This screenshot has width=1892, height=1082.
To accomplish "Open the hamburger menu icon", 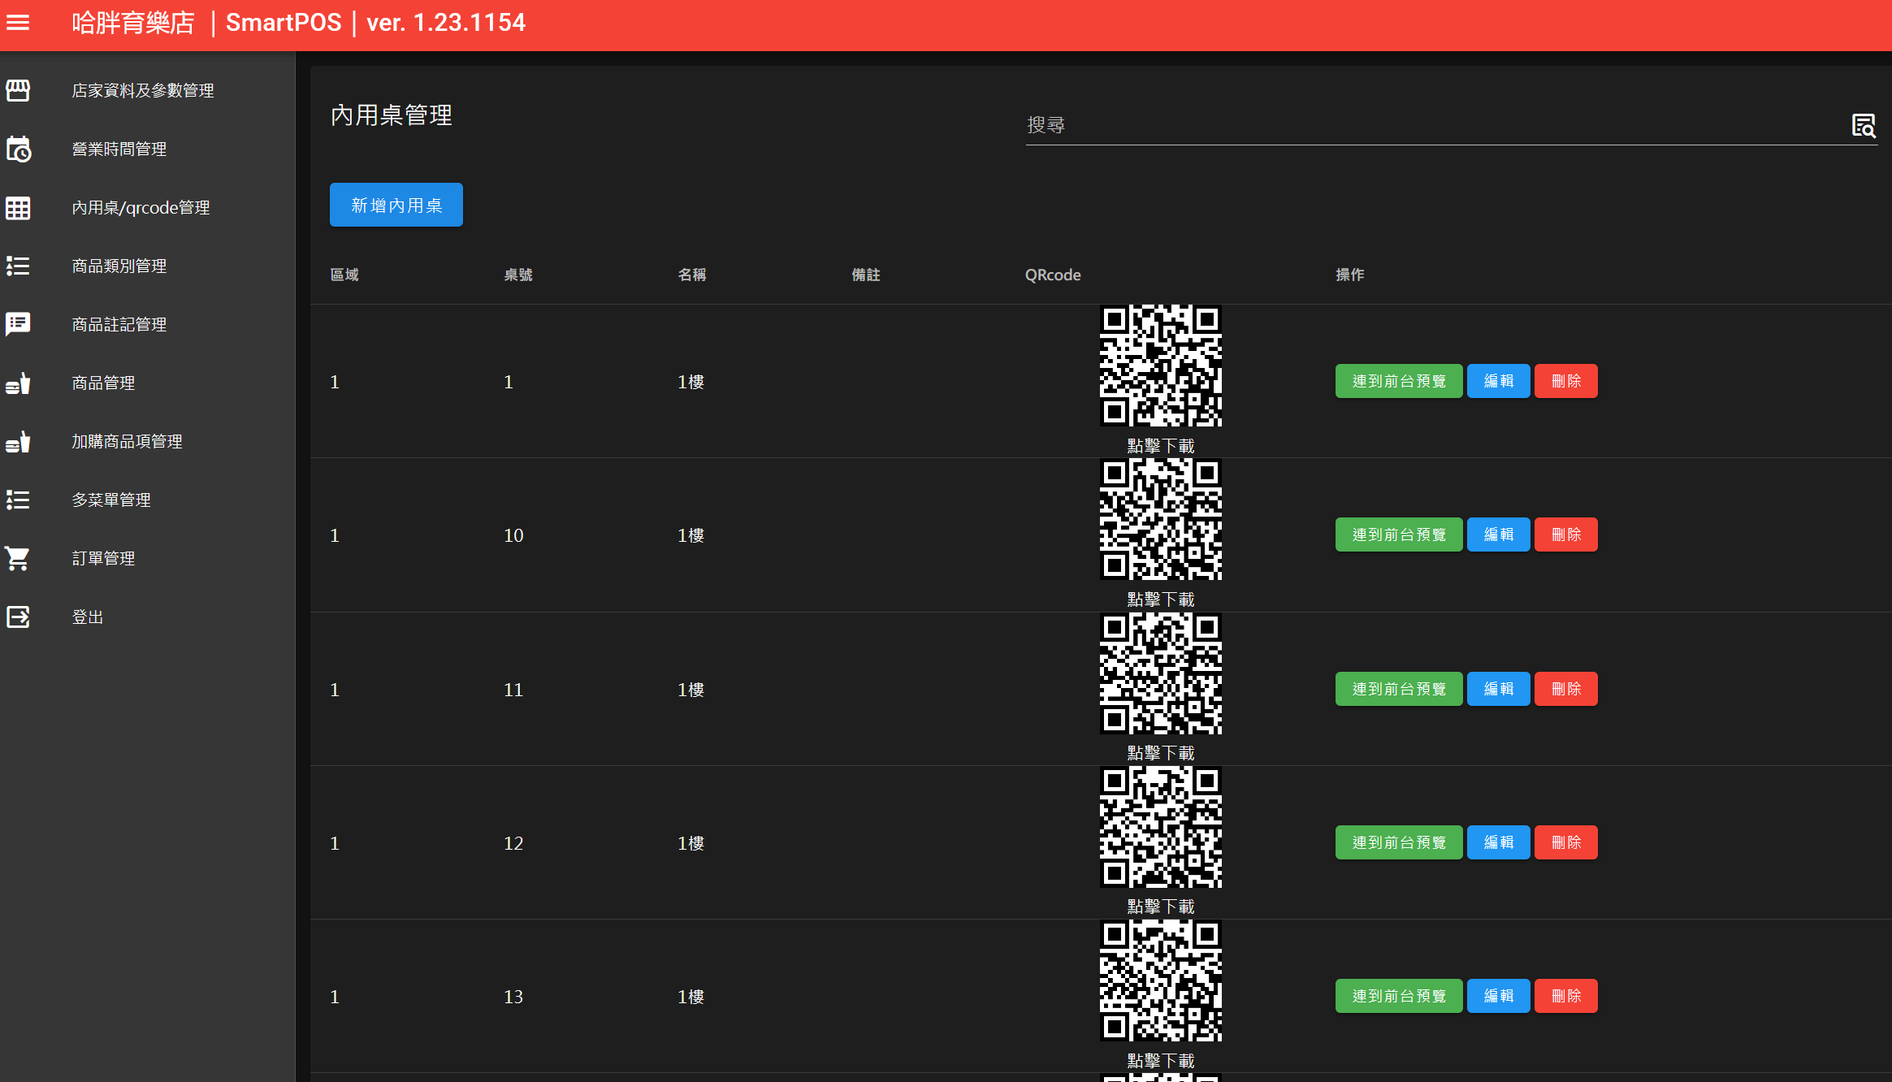I will (18, 23).
